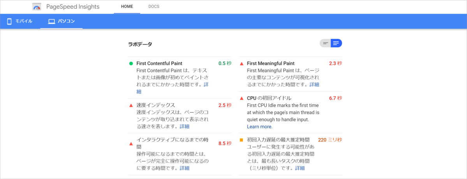Click the PageSpeed Insights logo icon
The width and height of the screenshot is (467, 179).
[37, 7]
